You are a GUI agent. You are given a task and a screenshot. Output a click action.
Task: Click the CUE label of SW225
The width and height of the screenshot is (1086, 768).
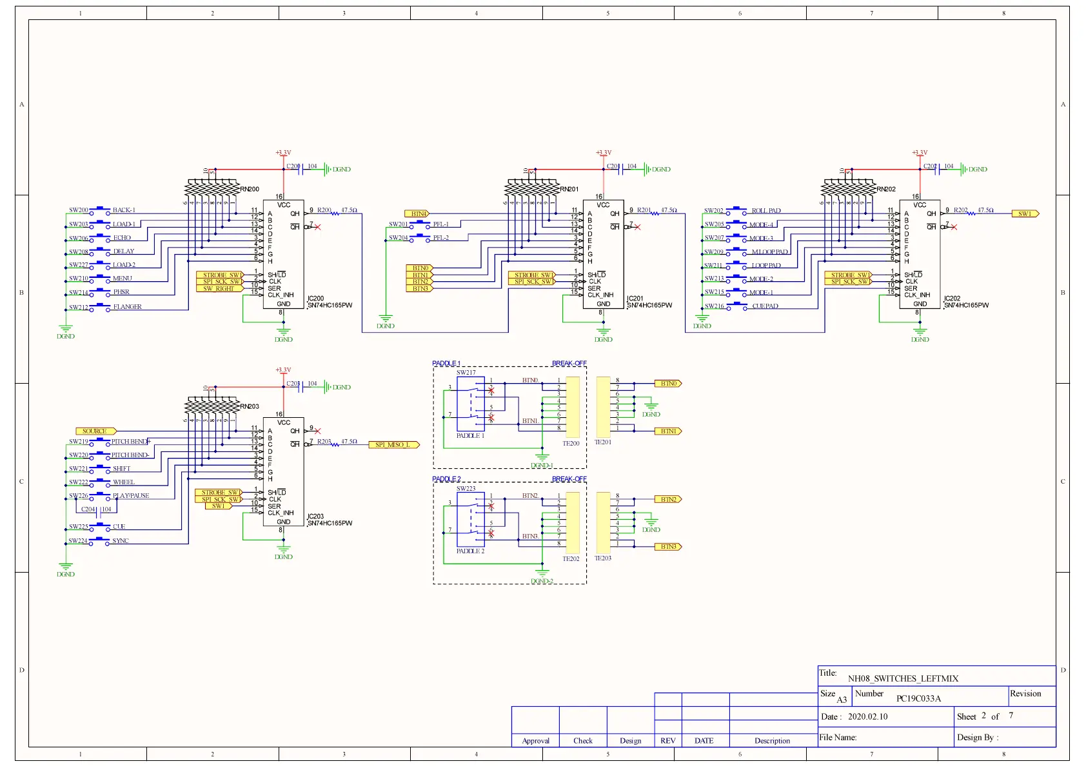[x=119, y=527]
